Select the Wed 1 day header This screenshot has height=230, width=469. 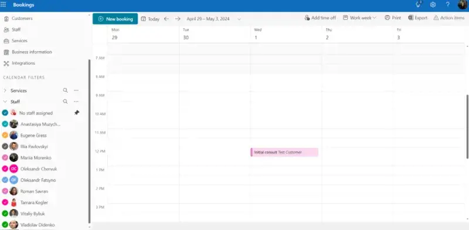(286, 34)
